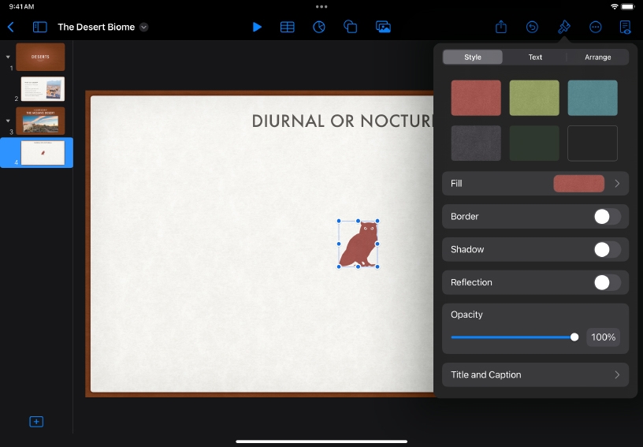Insert a table from the toolbar
Image resolution: width=643 pixels, height=447 pixels.
click(288, 27)
